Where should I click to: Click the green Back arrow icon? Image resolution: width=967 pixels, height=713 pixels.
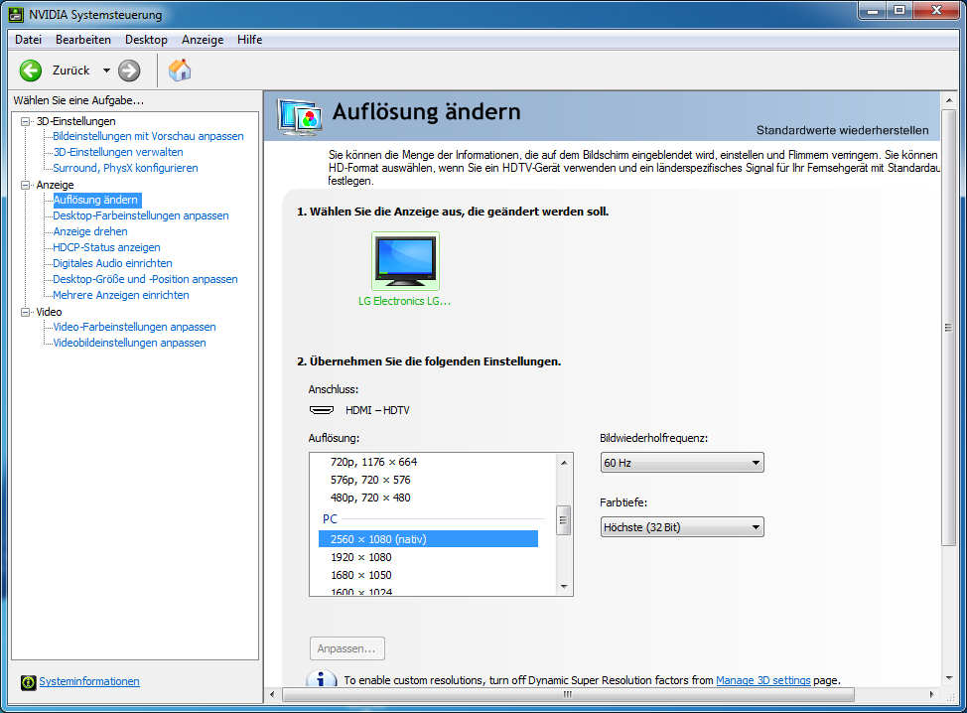click(x=30, y=71)
